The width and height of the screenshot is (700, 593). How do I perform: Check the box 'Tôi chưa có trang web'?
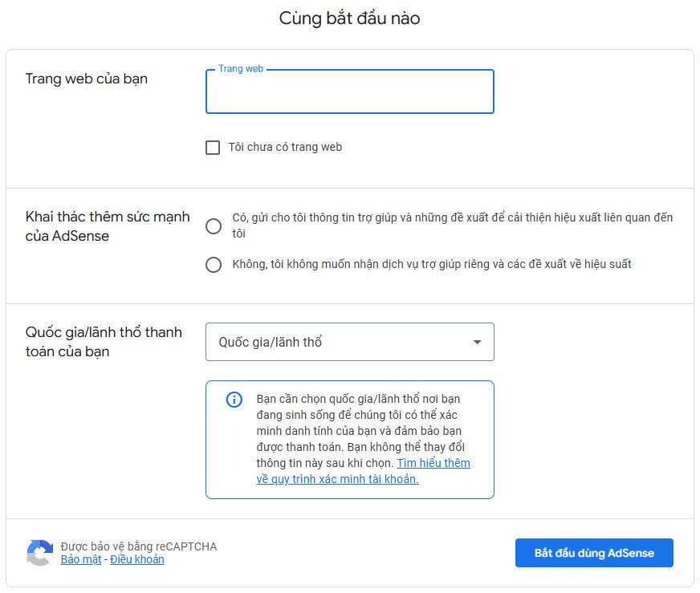point(213,147)
